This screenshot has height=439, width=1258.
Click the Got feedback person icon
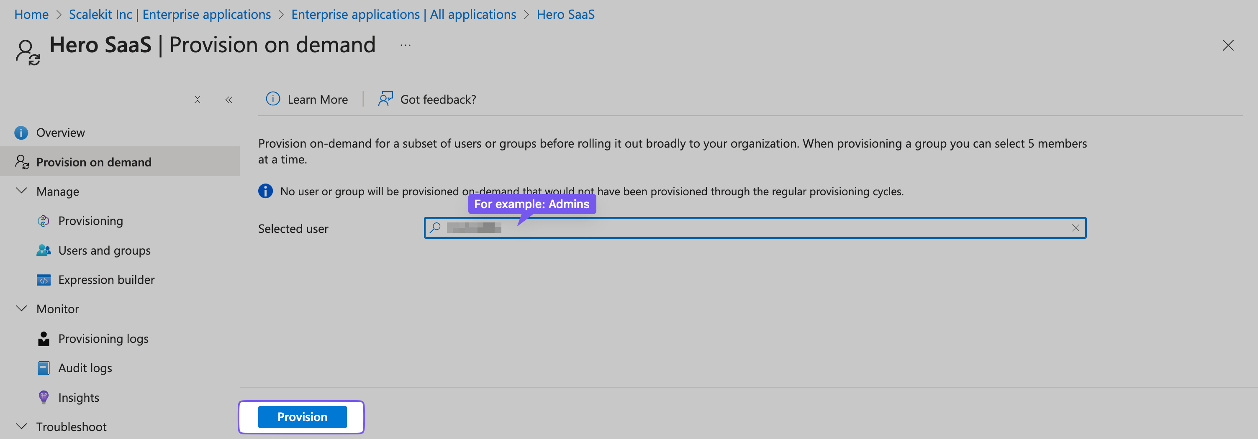pyautogui.click(x=385, y=99)
